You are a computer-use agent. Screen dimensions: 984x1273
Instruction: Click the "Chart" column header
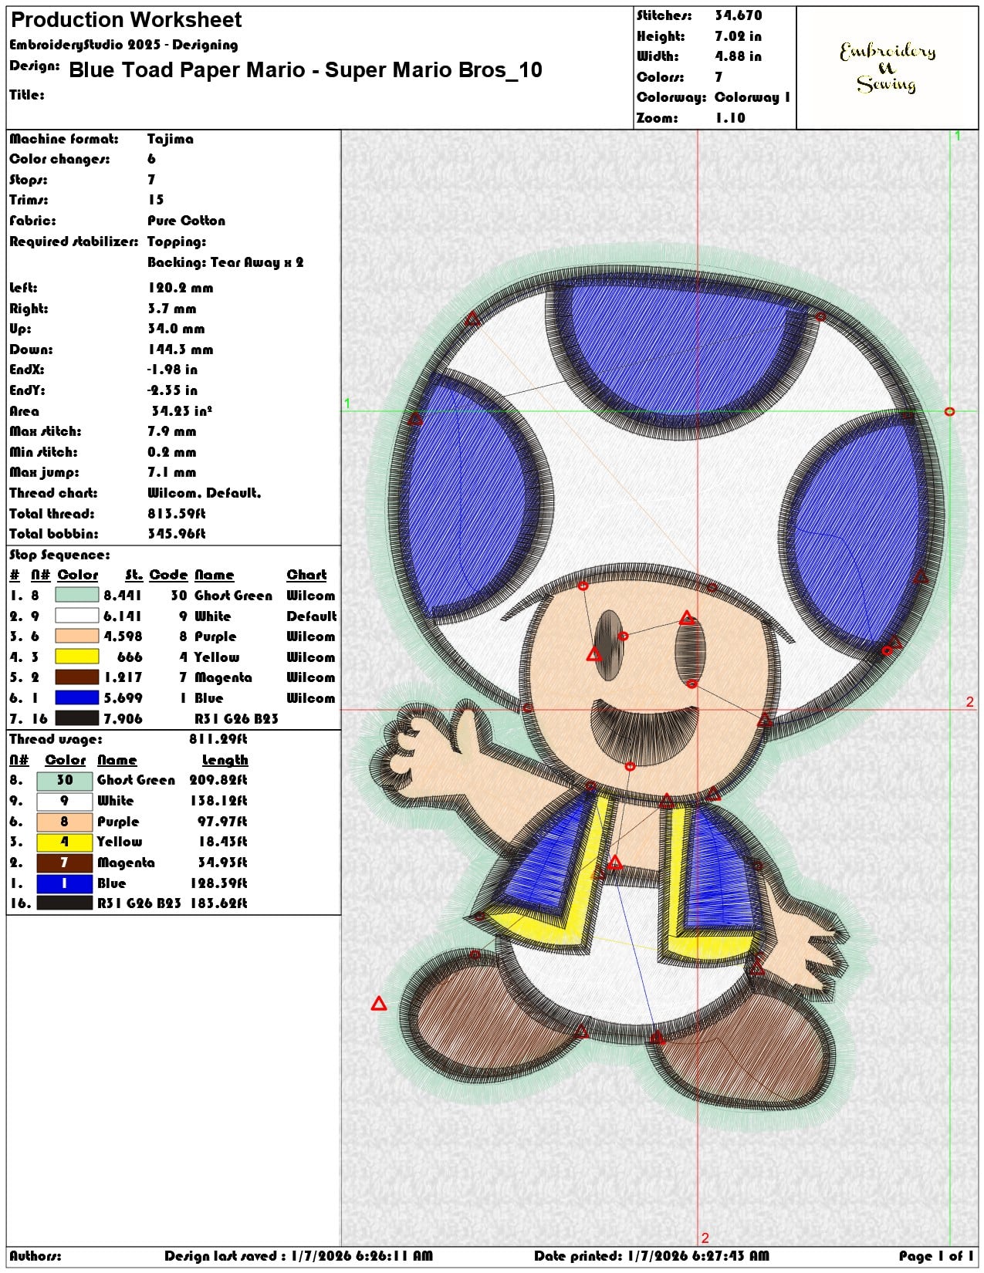307,575
